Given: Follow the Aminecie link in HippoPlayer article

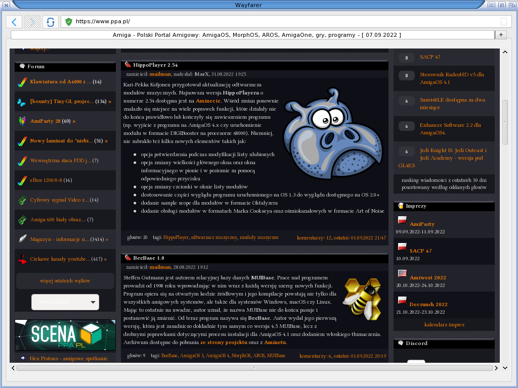Looking at the screenshot, I should coord(208,101).
